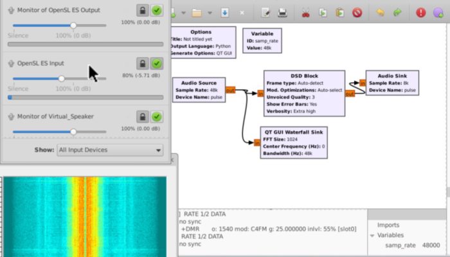Save the flow graph with the blue arrow icon
The image size is (450, 257).
225,13
